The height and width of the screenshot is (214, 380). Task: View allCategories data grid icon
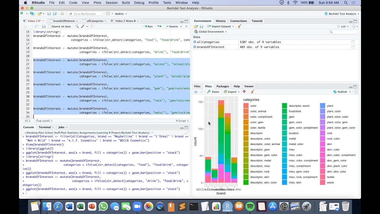[353, 42]
